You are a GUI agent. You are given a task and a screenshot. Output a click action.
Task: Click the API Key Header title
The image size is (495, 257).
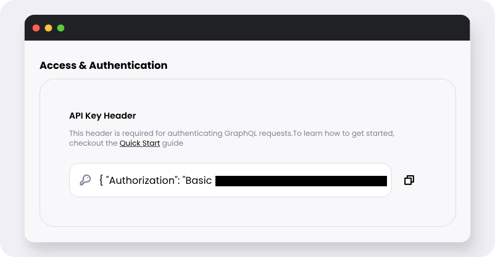point(102,116)
